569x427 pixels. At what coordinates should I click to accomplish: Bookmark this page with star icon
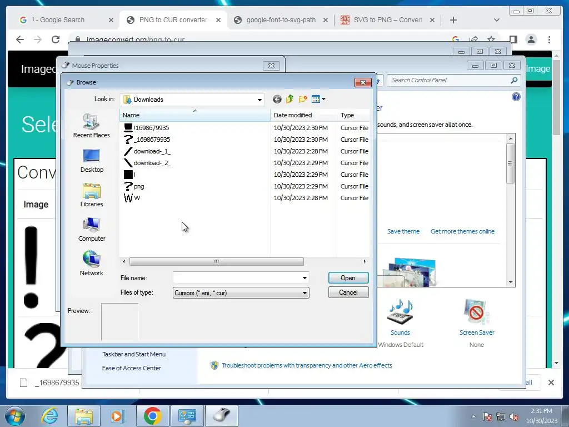[491, 39]
